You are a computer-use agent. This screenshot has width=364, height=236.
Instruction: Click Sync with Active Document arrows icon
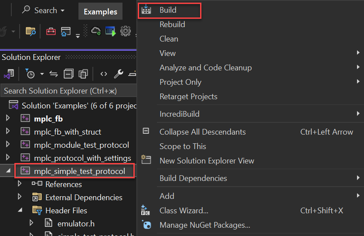coord(54,74)
